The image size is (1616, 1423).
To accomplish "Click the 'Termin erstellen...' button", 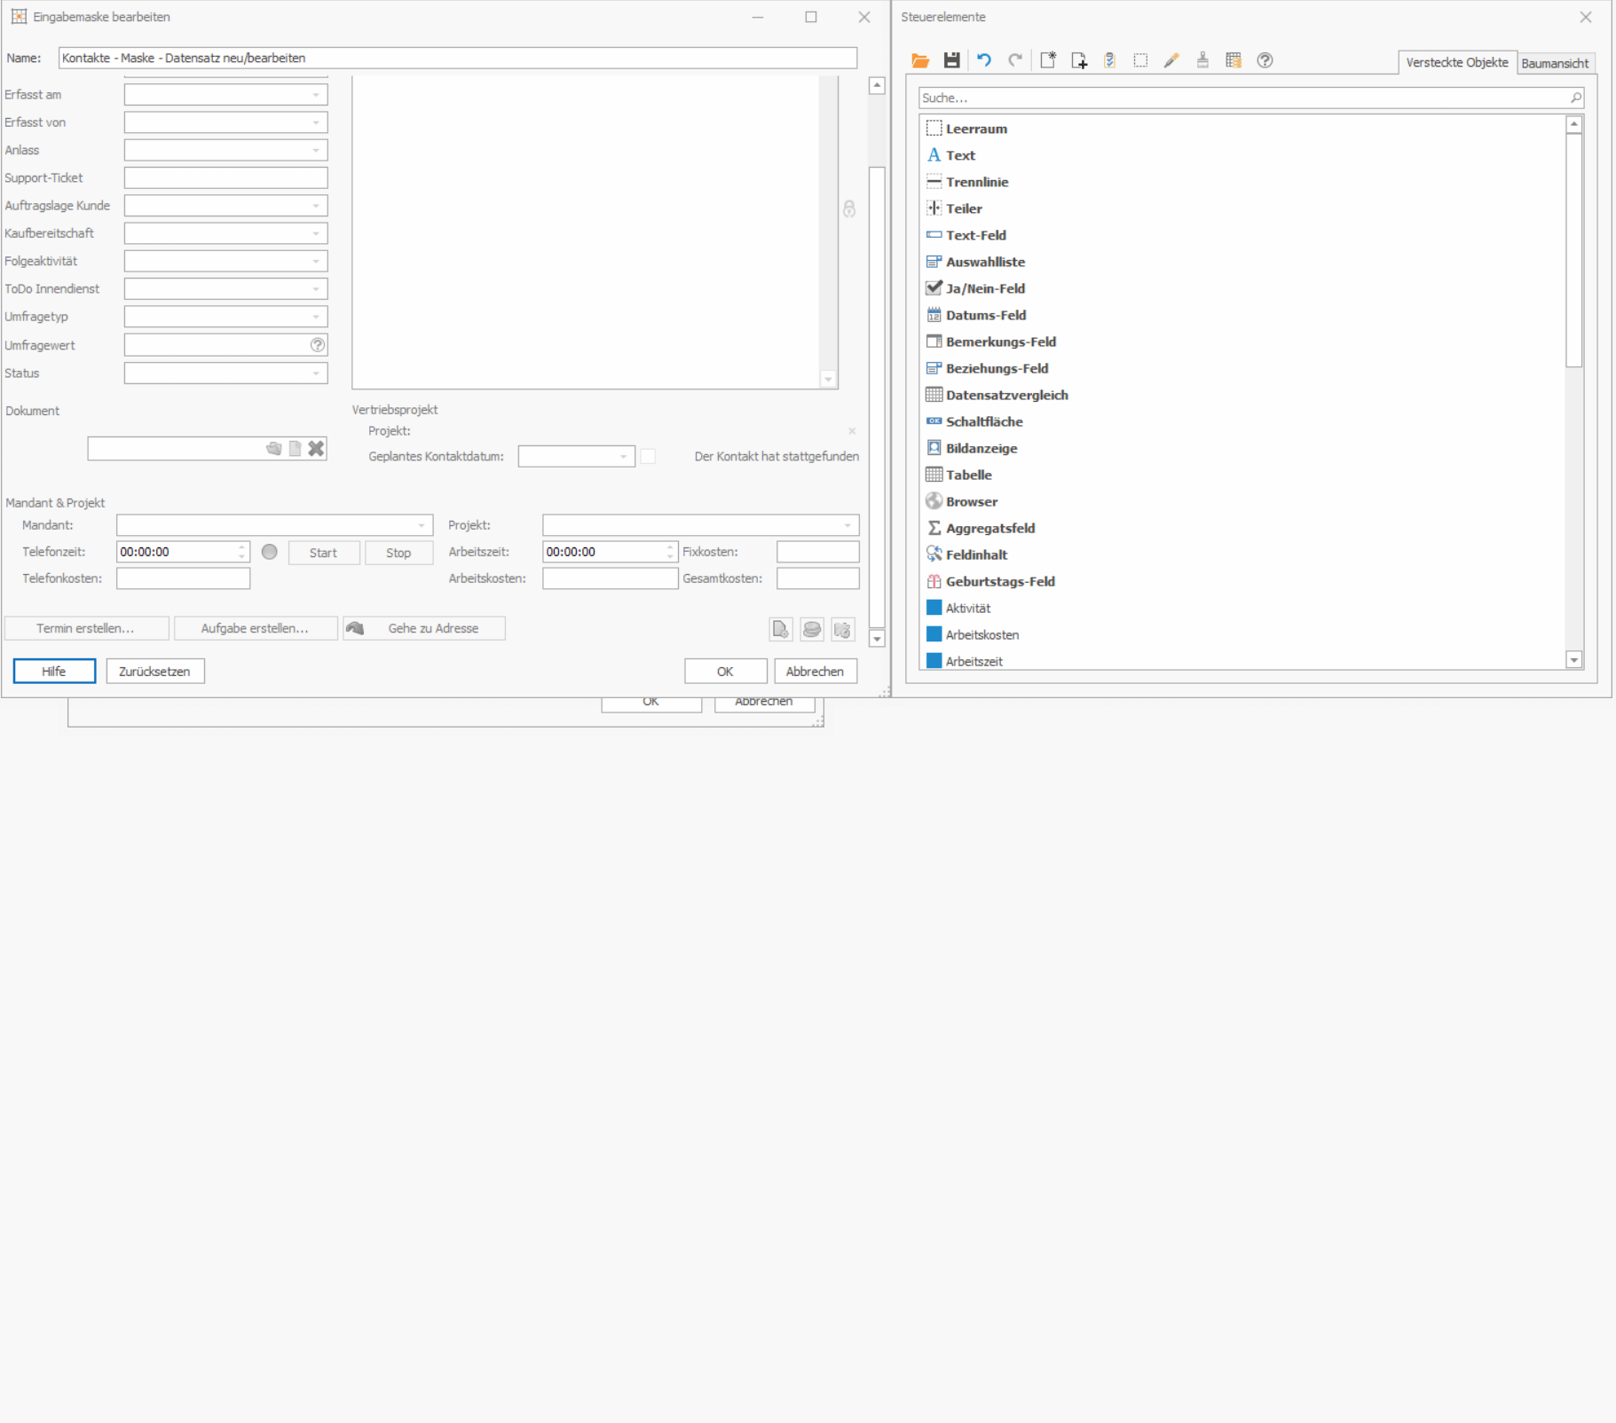I will pyautogui.click(x=86, y=628).
